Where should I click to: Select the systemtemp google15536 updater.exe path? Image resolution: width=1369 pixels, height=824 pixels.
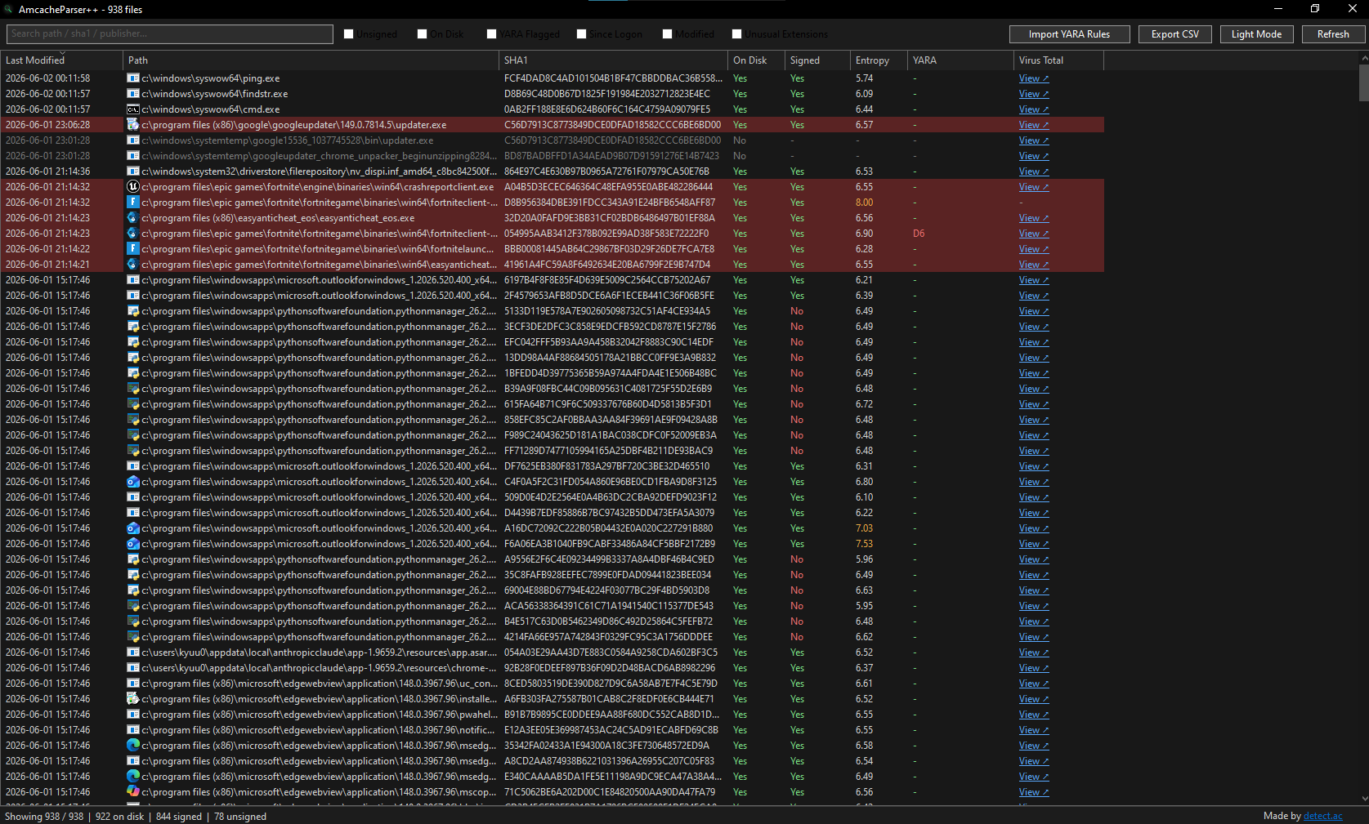(288, 140)
